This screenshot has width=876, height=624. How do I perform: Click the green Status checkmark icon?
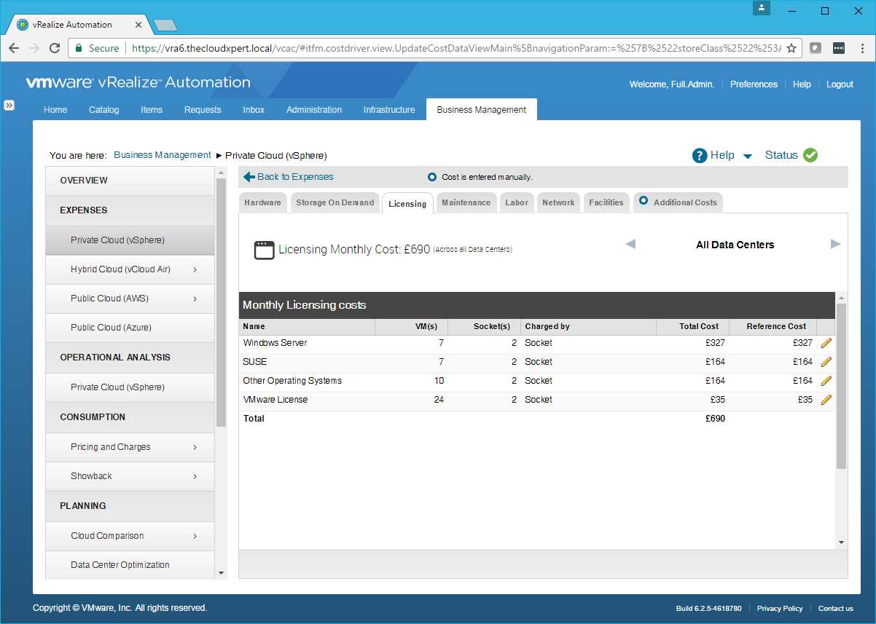point(810,155)
